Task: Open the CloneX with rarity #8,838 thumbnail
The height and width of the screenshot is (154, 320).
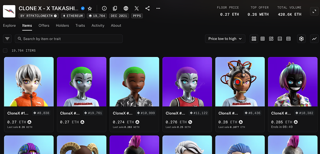Action: (29, 82)
